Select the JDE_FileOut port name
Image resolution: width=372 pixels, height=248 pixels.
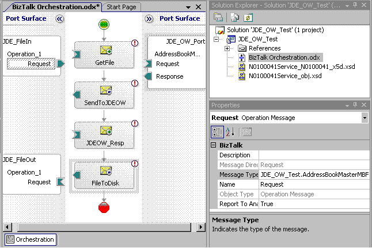[19, 160]
